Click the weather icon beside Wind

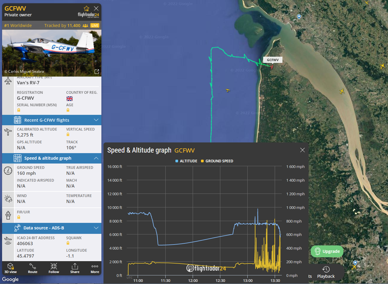(x=8, y=199)
